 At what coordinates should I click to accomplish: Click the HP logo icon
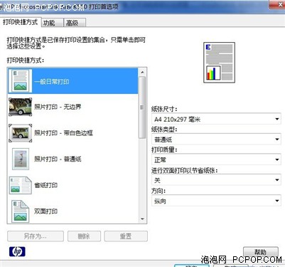[x=17, y=251]
